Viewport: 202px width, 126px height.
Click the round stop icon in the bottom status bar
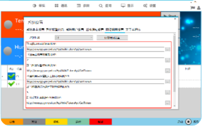[x=188, y=121]
